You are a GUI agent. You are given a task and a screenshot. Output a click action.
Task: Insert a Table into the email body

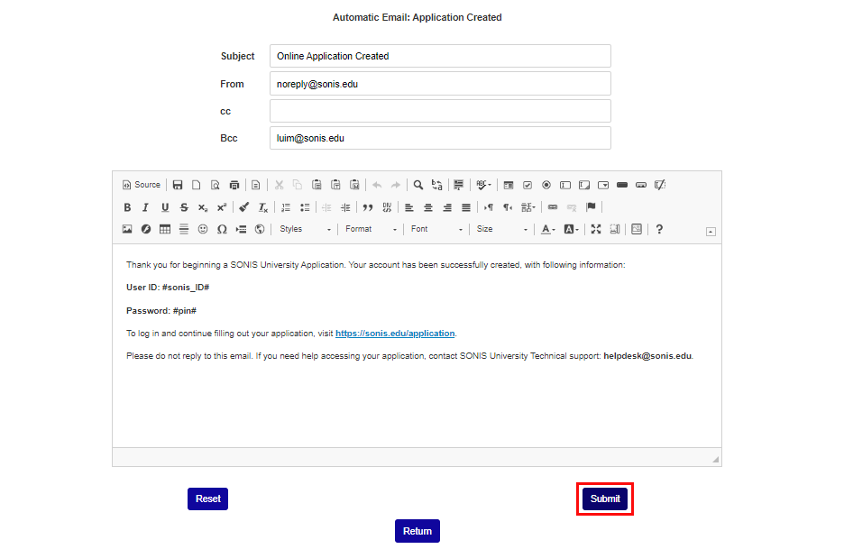click(164, 228)
